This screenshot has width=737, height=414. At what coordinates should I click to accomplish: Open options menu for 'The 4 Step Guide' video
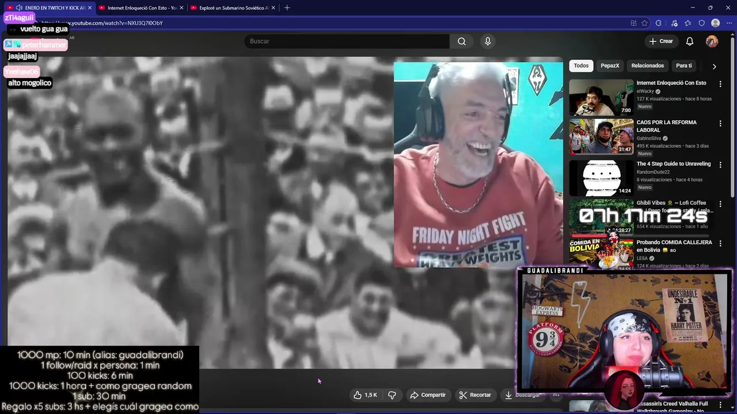(x=720, y=165)
